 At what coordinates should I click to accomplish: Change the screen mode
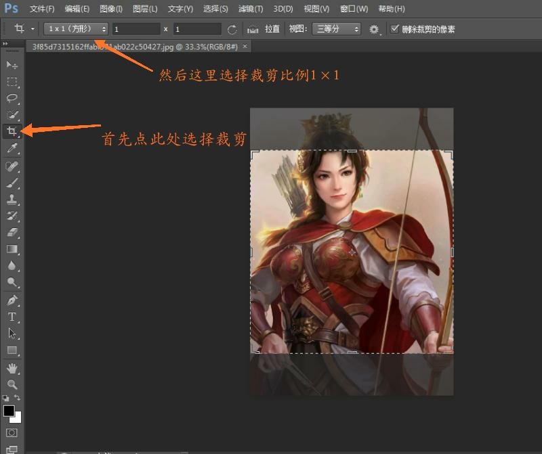click(12, 449)
